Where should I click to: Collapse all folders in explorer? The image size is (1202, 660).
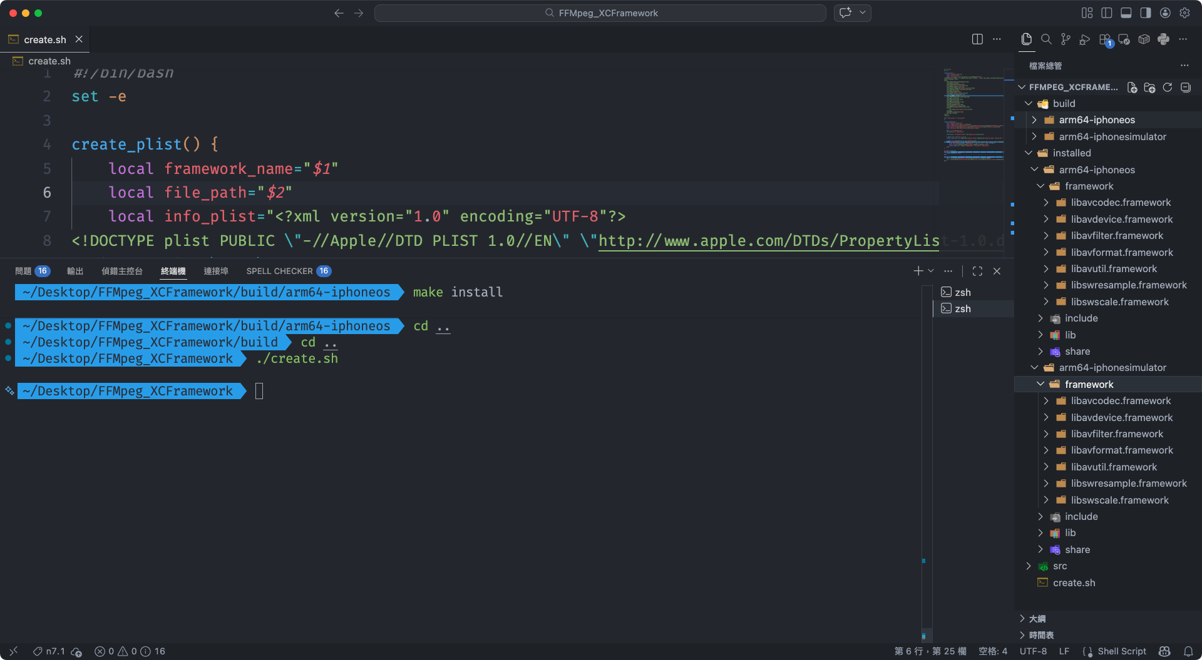[1186, 88]
